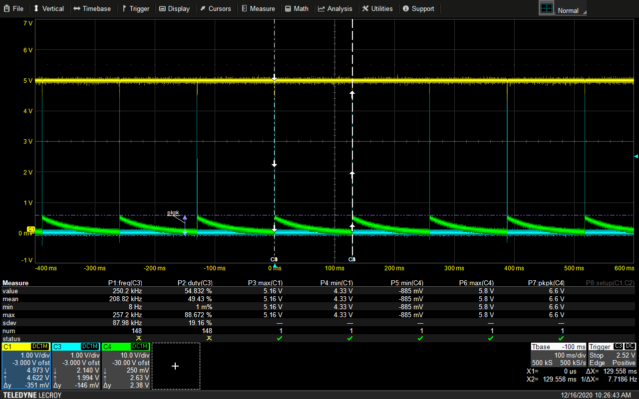Open the Utilities menu

(377, 8)
